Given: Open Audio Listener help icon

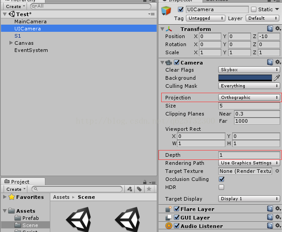Looking at the screenshot, I should pos(270,226).
